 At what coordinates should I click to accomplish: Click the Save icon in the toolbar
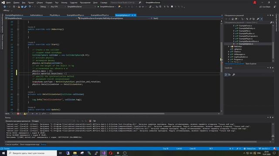pyautogui.click(x=22, y=7)
